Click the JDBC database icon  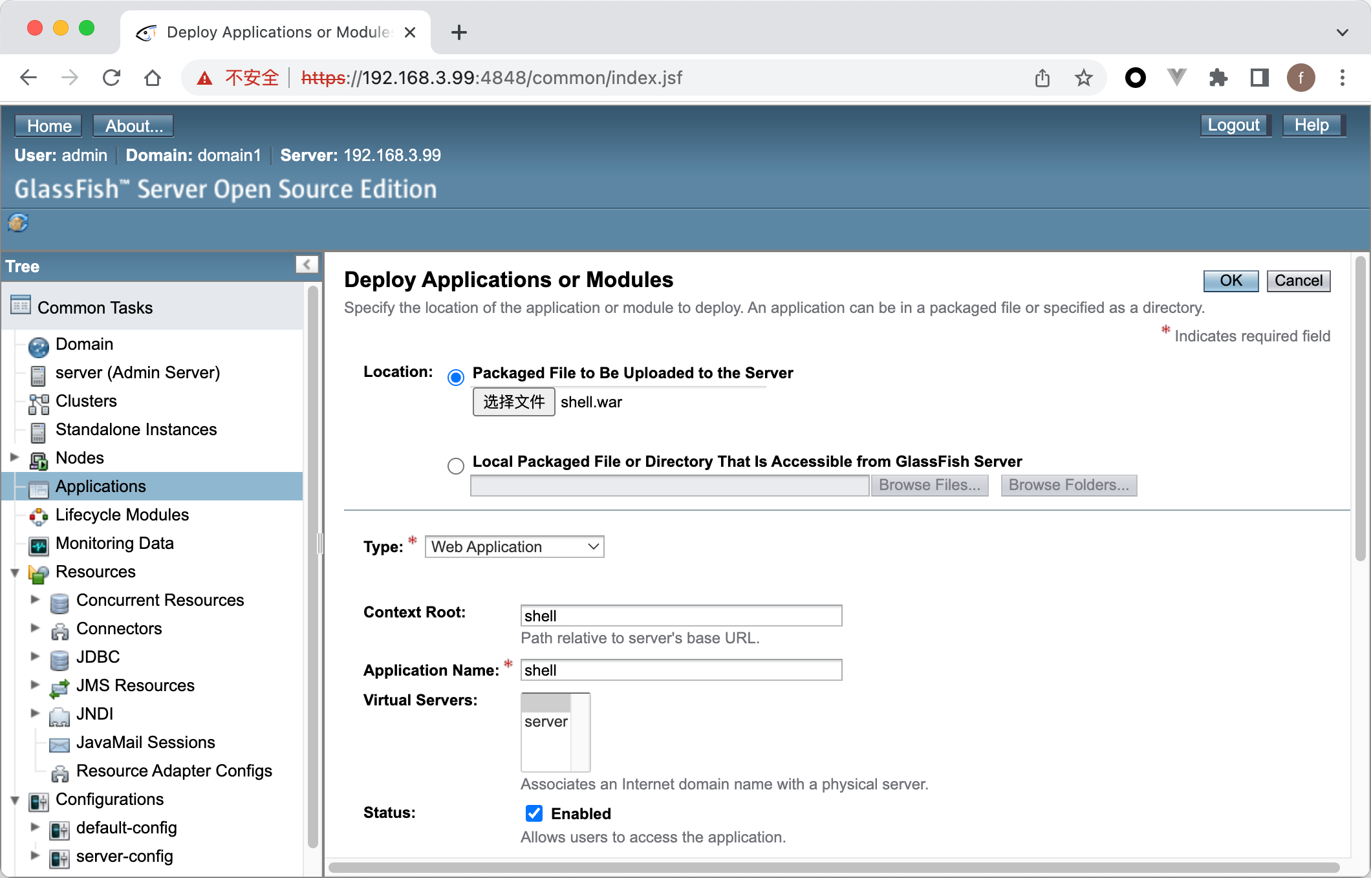pyautogui.click(x=59, y=659)
